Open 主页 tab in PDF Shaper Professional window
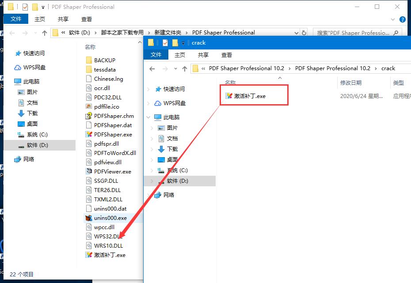Image resolution: width=411 pixels, height=283 pixels. point(40,19)
